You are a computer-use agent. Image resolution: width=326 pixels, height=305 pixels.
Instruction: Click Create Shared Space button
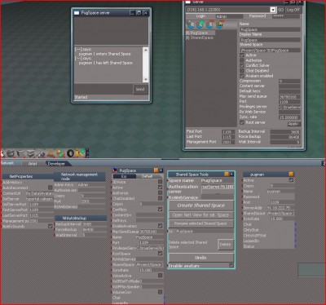tap(201, 206)
